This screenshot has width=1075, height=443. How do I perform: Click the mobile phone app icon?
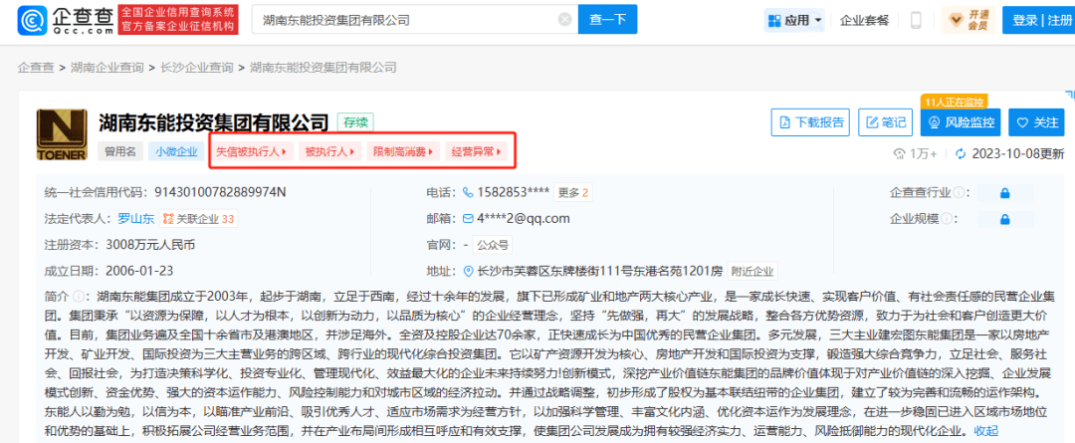pos(916,20)
